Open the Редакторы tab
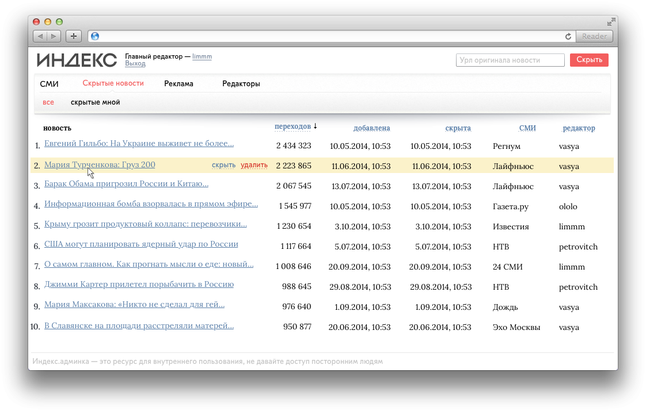 [241, 83]
